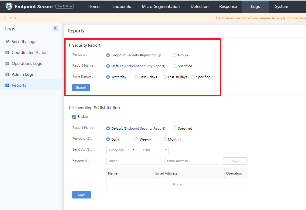
Task: Go to next notification arrow
Action: click(15, 18)
